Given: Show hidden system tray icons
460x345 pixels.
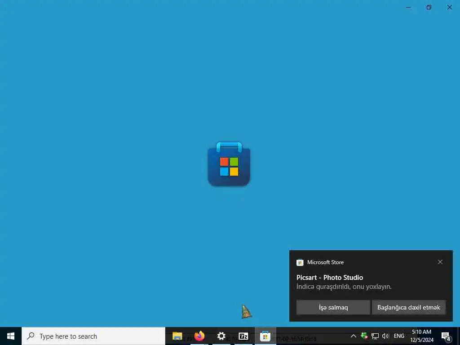Looking at the screenshot, I should coord(354,336).
